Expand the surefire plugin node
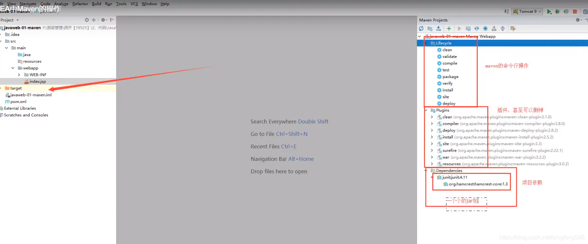 click(432, 151)
